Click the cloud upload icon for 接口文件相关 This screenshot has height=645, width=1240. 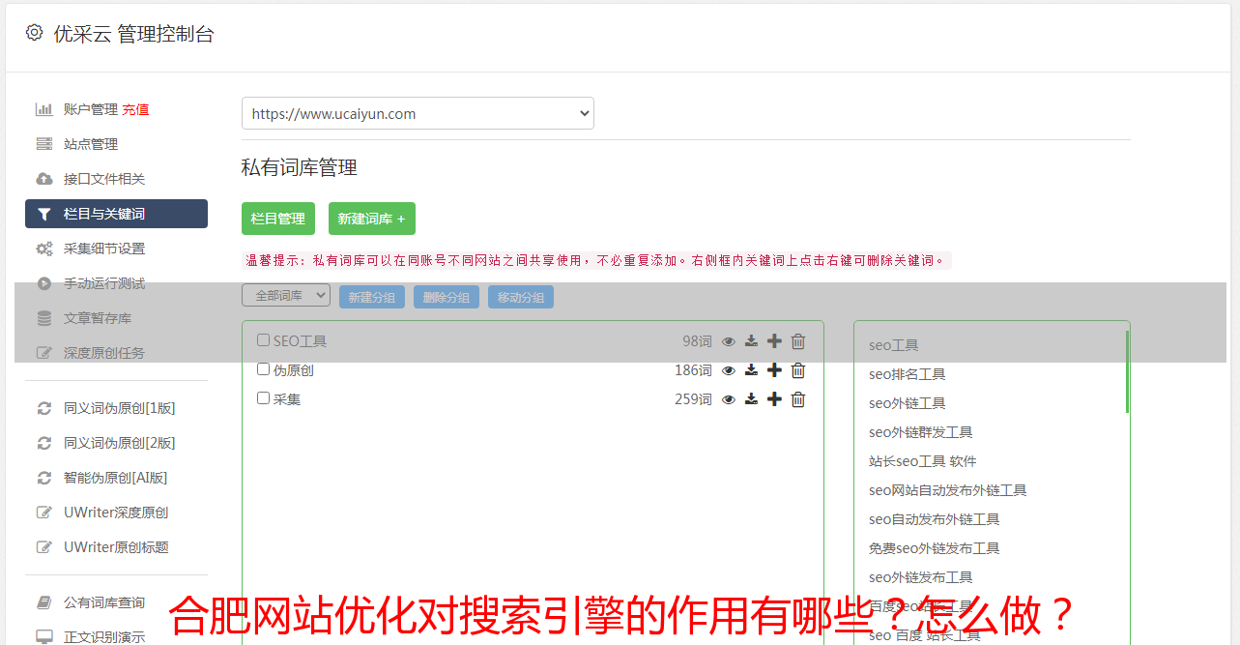click(43, 179)
